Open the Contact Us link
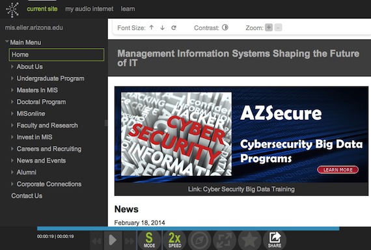Viewport: 371px width, 250px height. [x=27, y=196]
